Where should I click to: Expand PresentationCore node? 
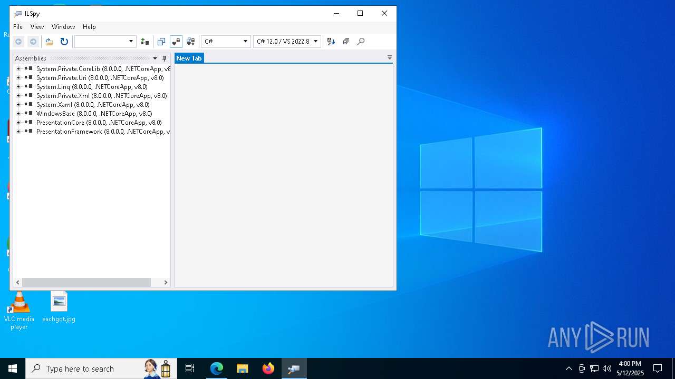click(x=18, y=123)
